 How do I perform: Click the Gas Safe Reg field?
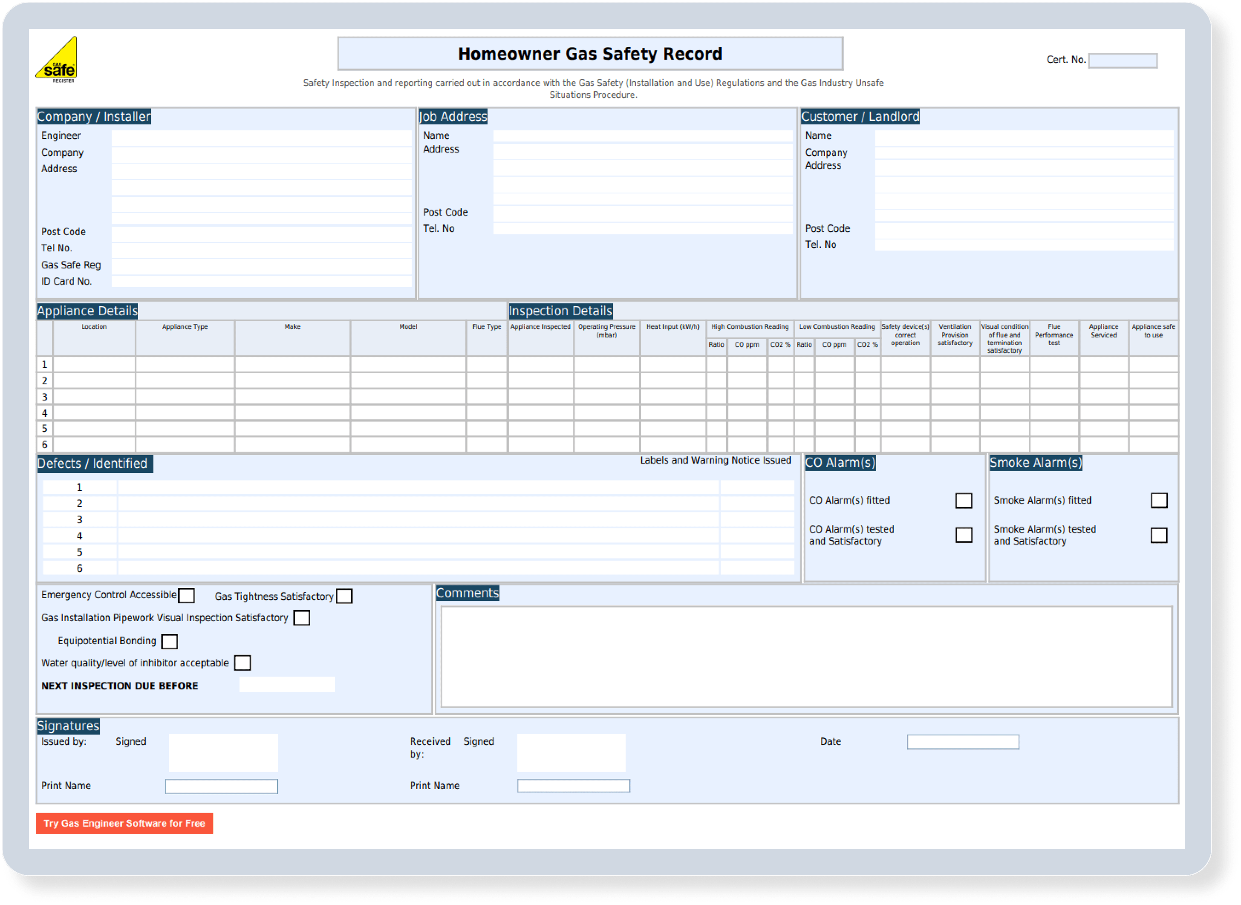[x=261, y=266]
